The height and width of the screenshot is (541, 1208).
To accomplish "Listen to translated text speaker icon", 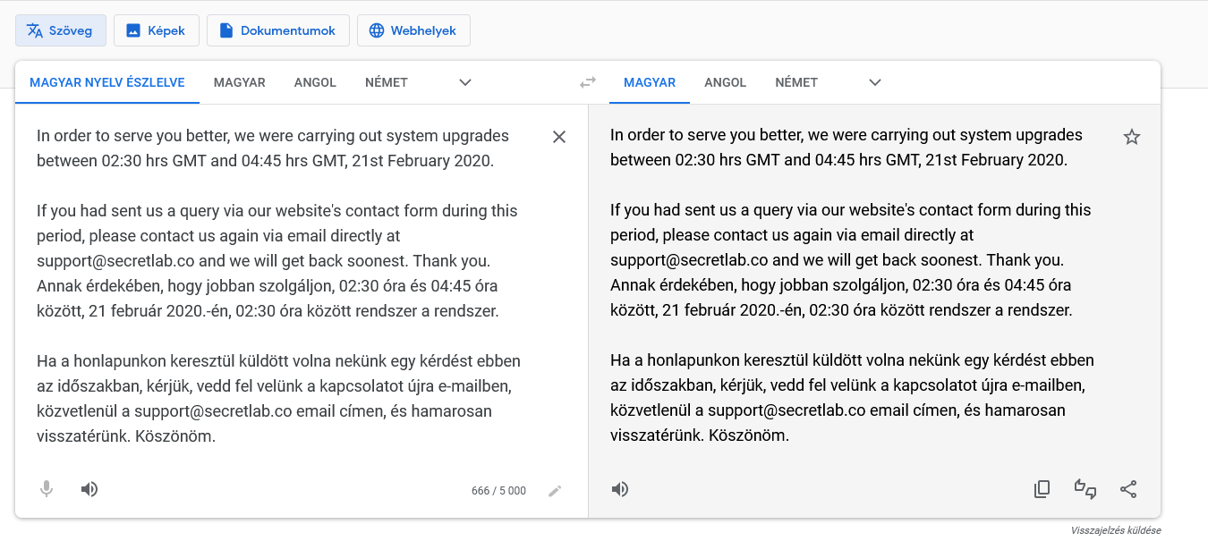I will (x=620, y=489).
